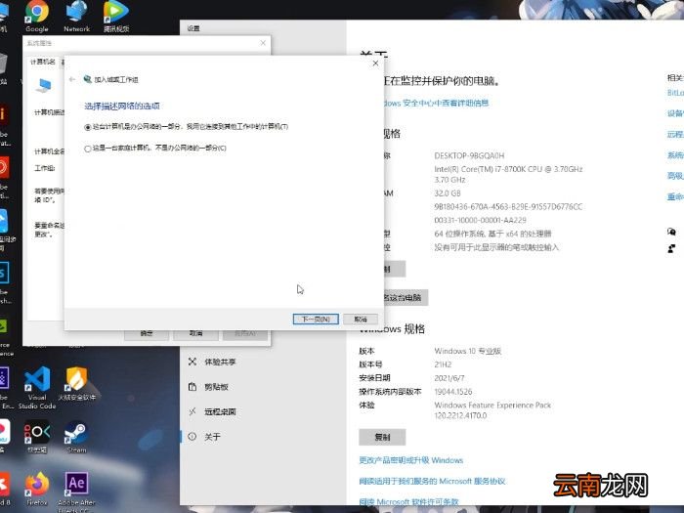Click the 32.0 GB installed RAM value

[448, 193]
